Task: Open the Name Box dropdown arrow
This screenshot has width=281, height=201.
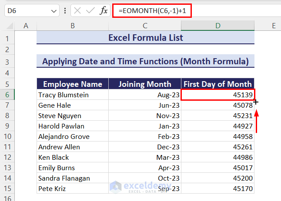Action: [x=54, y=10]
